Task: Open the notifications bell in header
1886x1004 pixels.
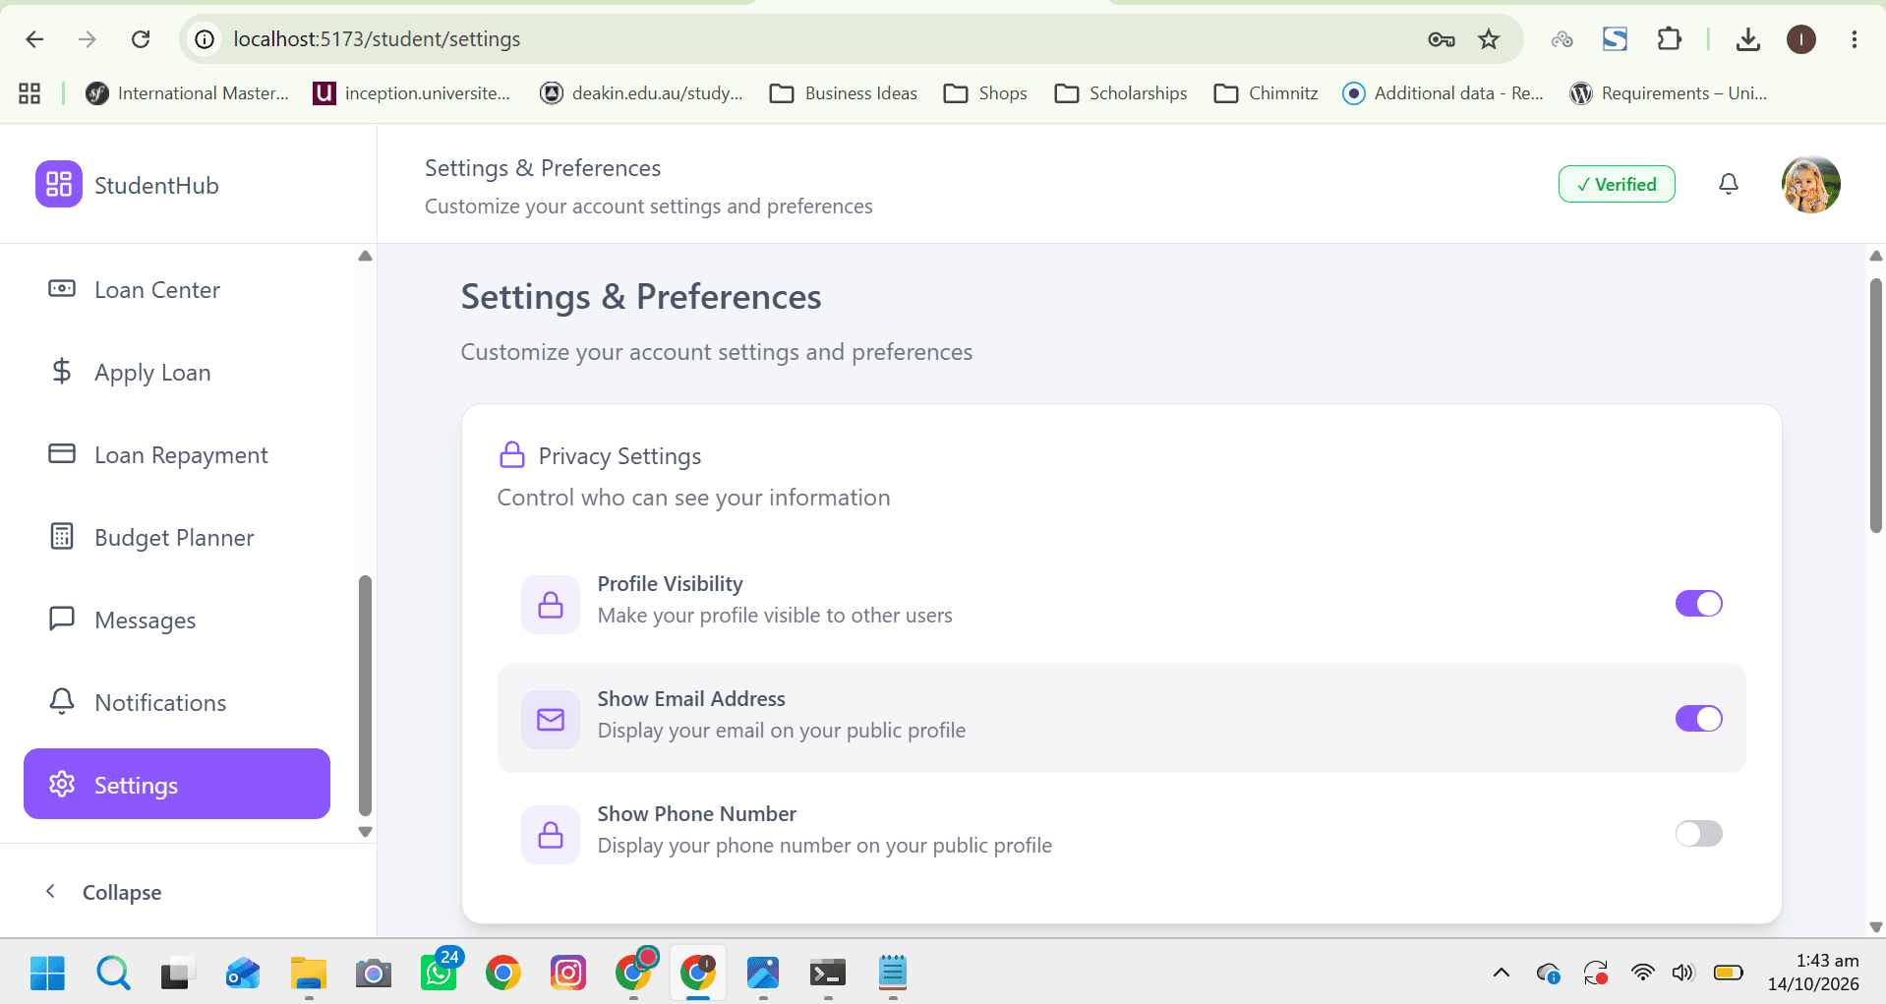Action: [x=1728, y=184]
